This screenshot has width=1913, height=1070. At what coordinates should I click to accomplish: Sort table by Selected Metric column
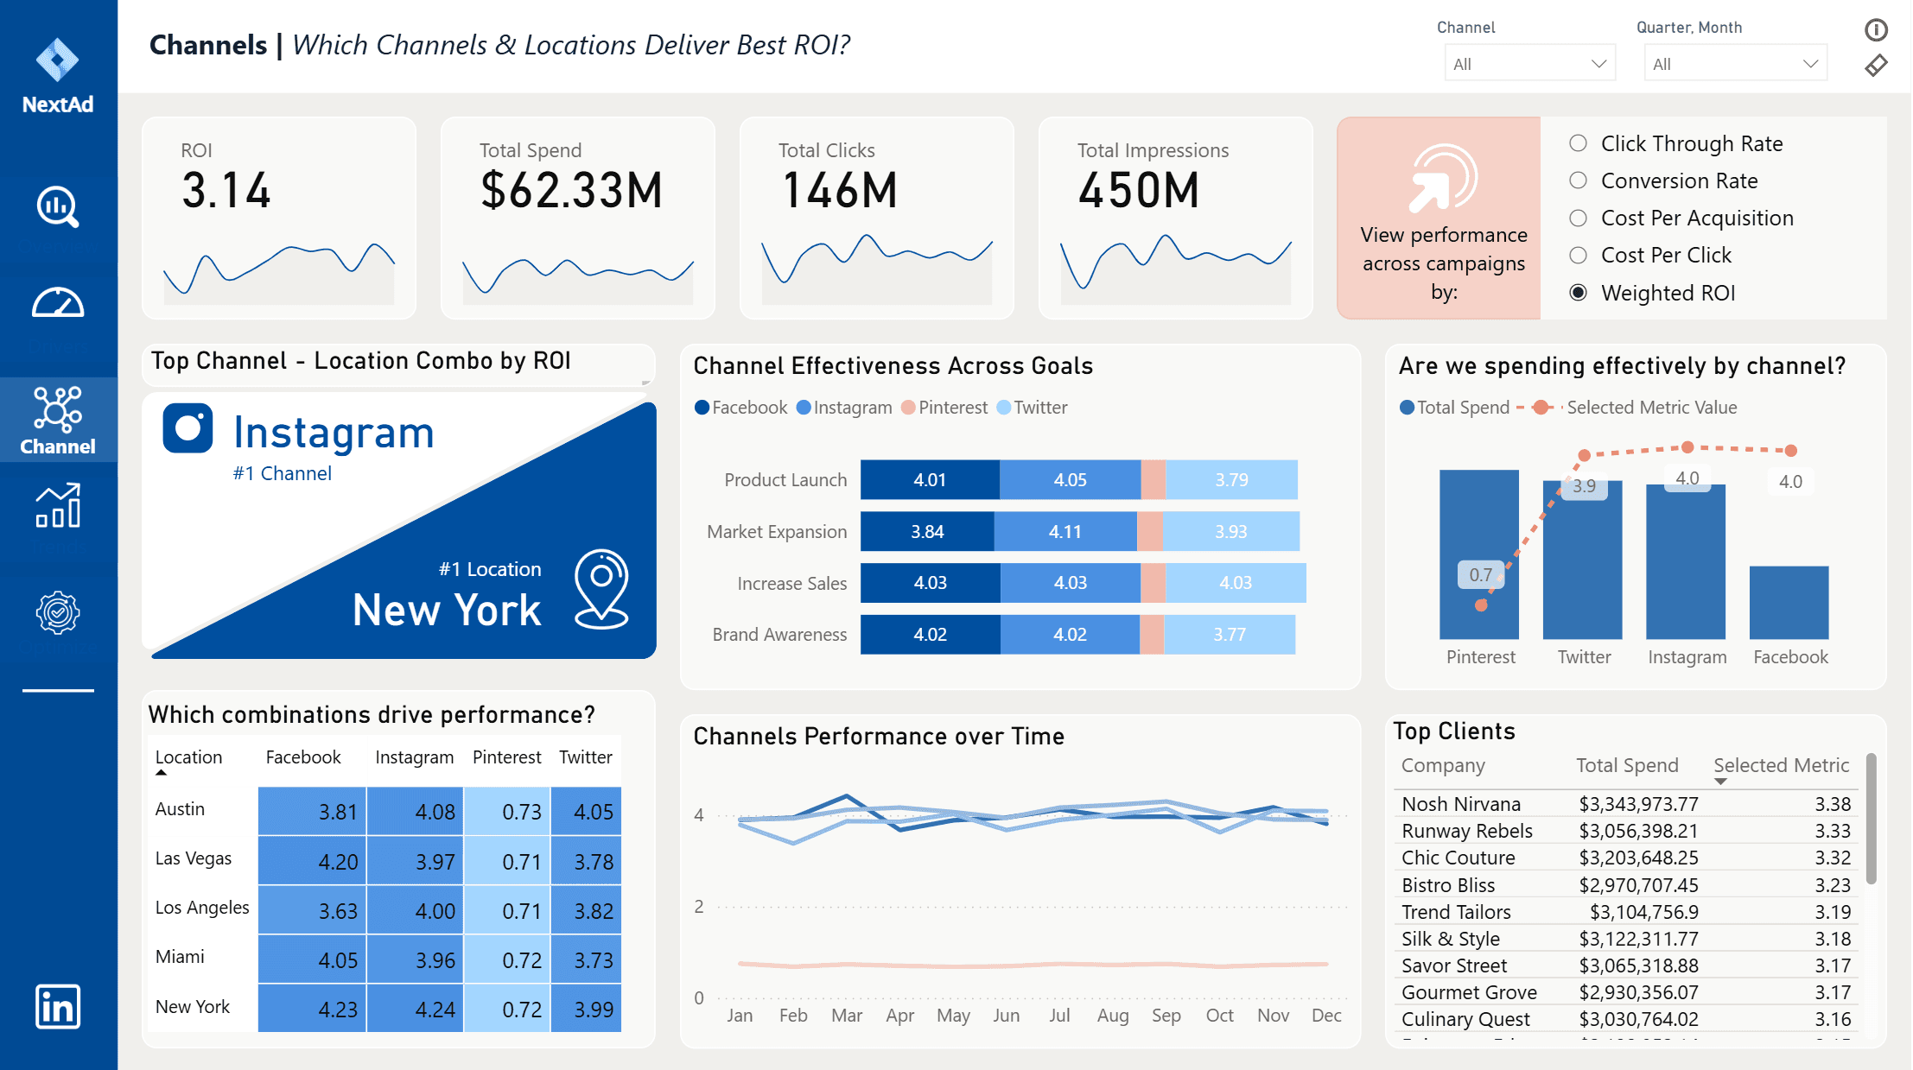pos(1780,765)
